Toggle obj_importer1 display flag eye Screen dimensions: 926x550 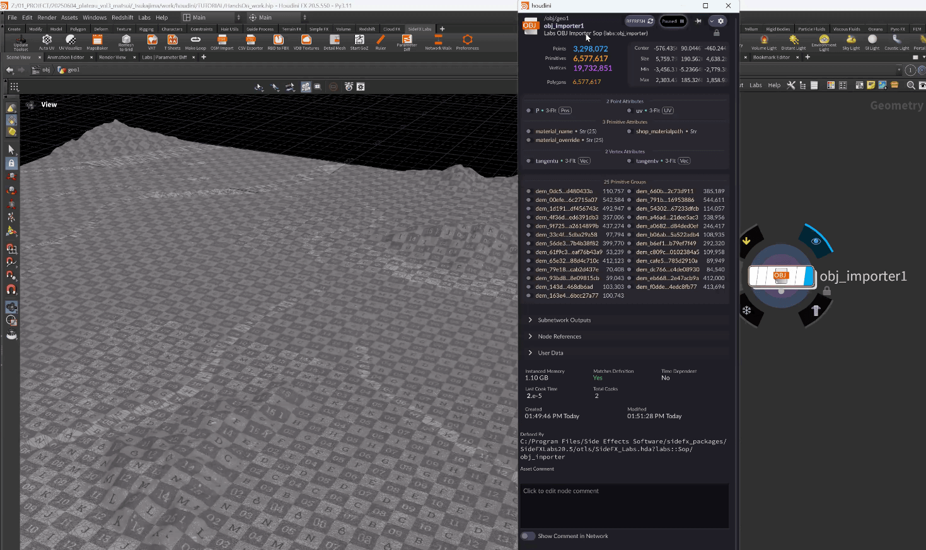816,241
